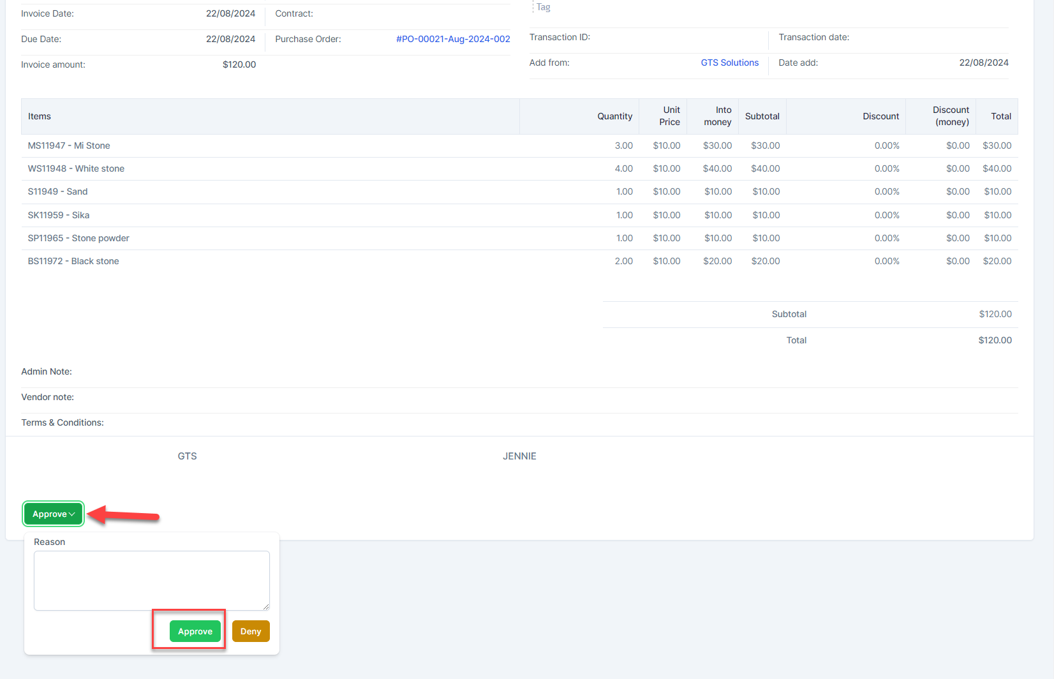The height and width of the screenshot is (679, 1054).
Task: Select the MS11947 - Mi Stone item row
Action: (x=69, y=145)
